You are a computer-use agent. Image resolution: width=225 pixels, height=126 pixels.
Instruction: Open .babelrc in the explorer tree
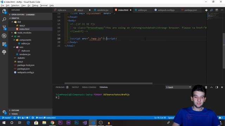(21, 58)
